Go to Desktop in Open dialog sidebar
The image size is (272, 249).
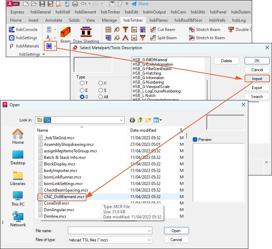pyautogui.click(x=18, y=158)
